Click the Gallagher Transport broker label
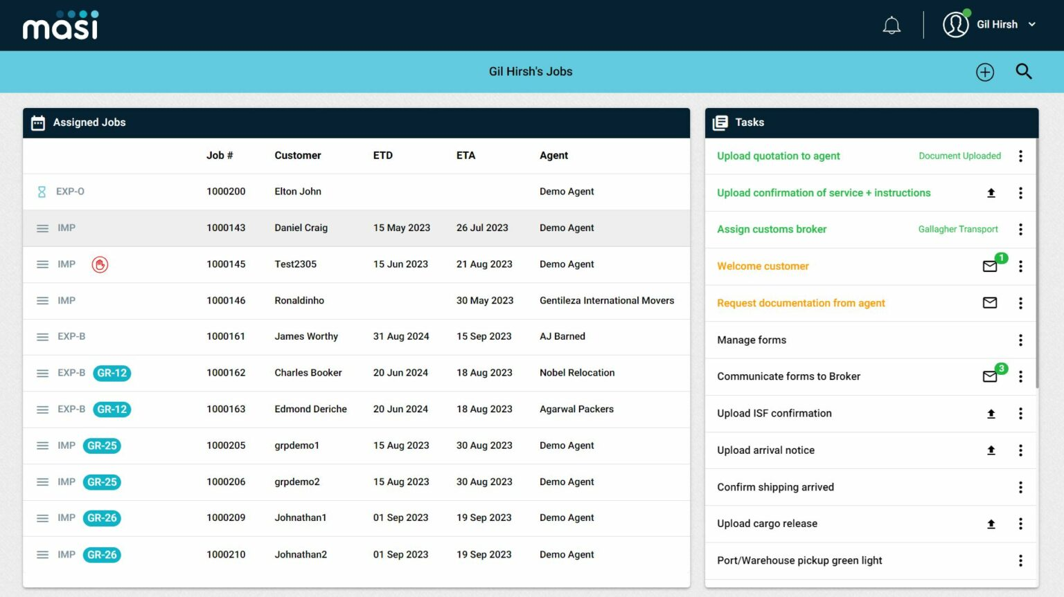Screen dimensions: 1064x597 pos(958,230)
